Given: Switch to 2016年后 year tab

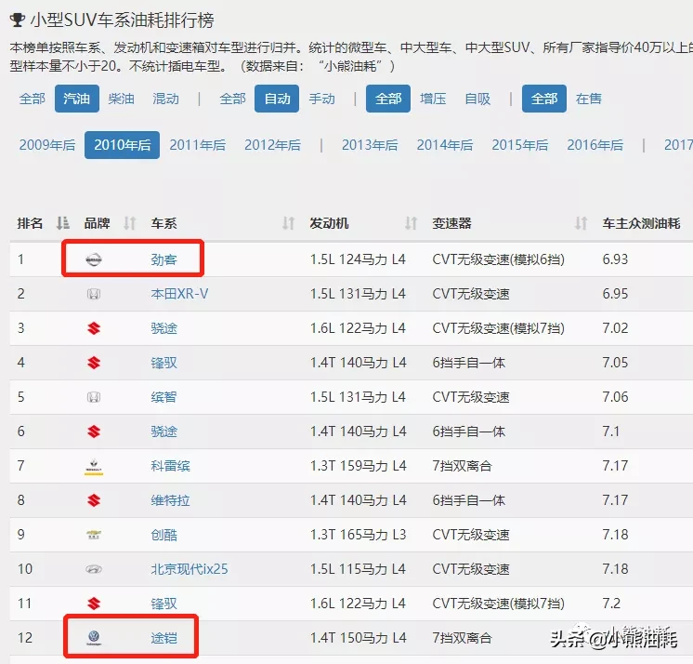Looking at the screenshot, I should (595, 145).
